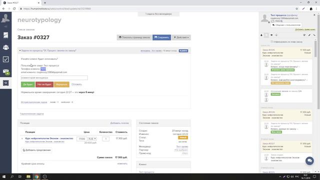Open the Курс нейротипологии Эконом position link

(49, 138)
